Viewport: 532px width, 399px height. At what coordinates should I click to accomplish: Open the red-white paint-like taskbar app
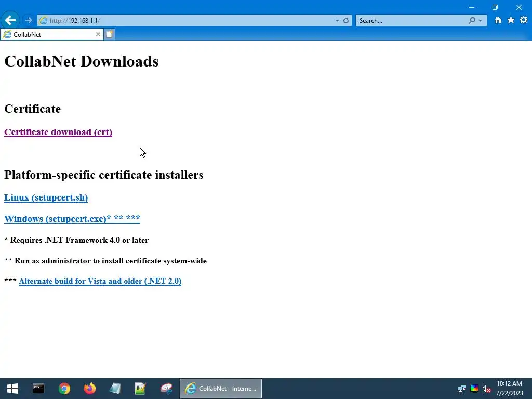pyautogui.click(x=166, y=389)
